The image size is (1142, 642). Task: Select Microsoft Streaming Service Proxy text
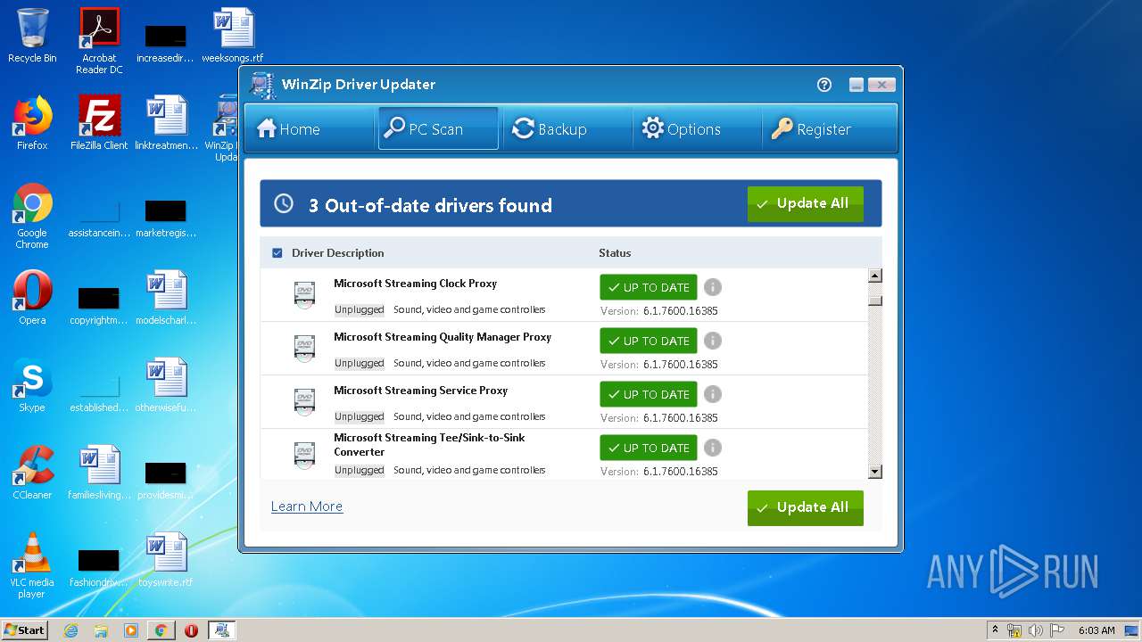pos(420,391)
